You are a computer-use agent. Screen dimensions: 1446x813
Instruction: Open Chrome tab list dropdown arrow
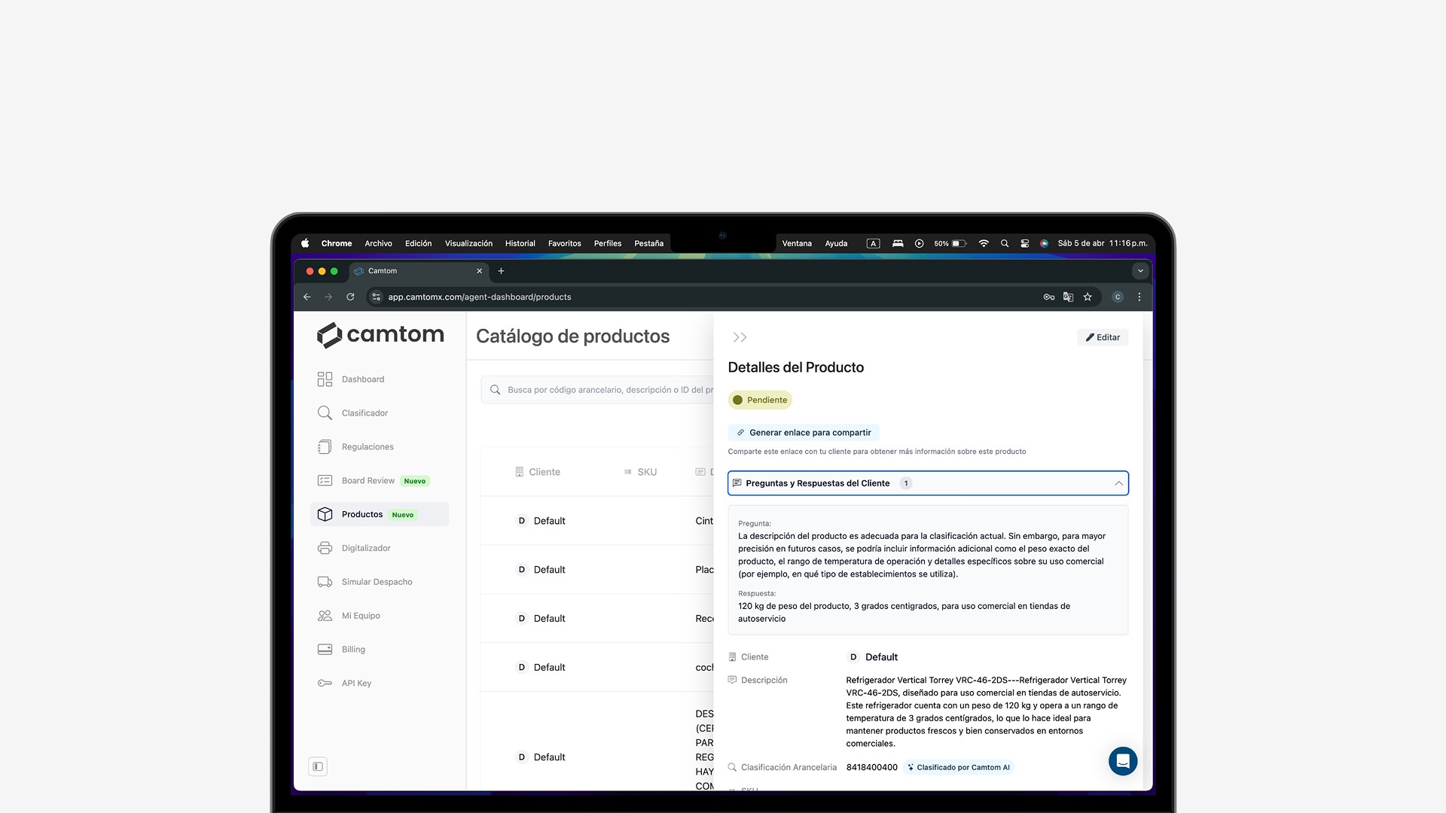click(x=1140, y=271)
